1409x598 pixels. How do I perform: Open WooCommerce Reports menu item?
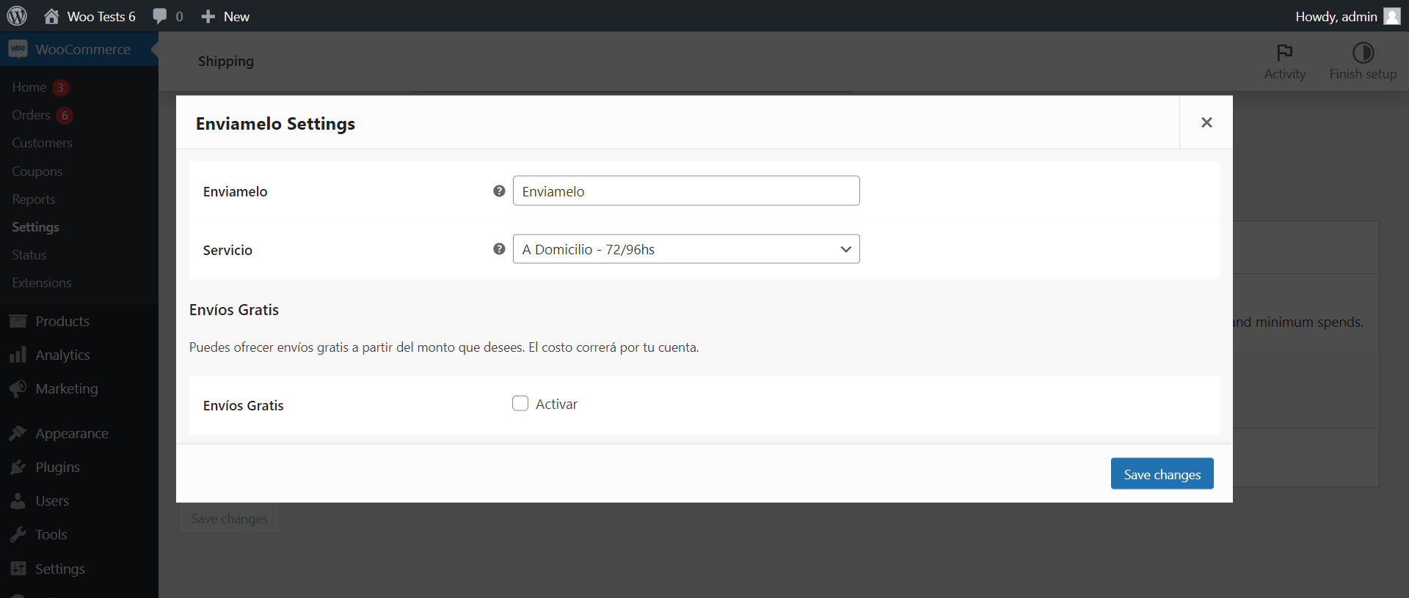34,199
